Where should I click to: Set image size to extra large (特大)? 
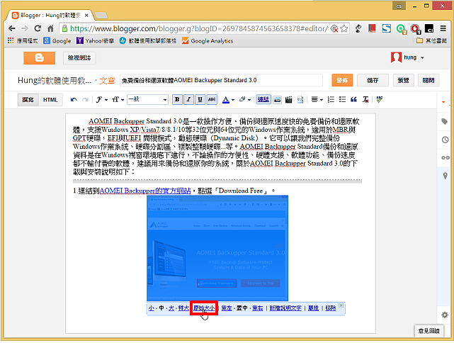[183, 308]
